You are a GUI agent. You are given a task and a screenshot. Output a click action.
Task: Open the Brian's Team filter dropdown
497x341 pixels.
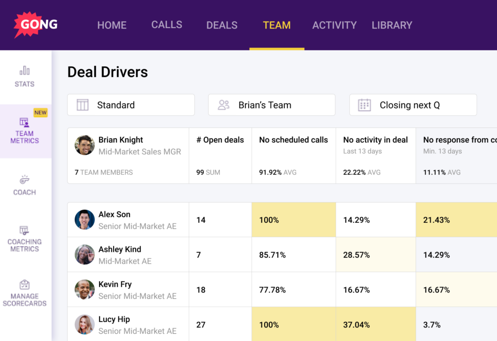coord(271,105)
